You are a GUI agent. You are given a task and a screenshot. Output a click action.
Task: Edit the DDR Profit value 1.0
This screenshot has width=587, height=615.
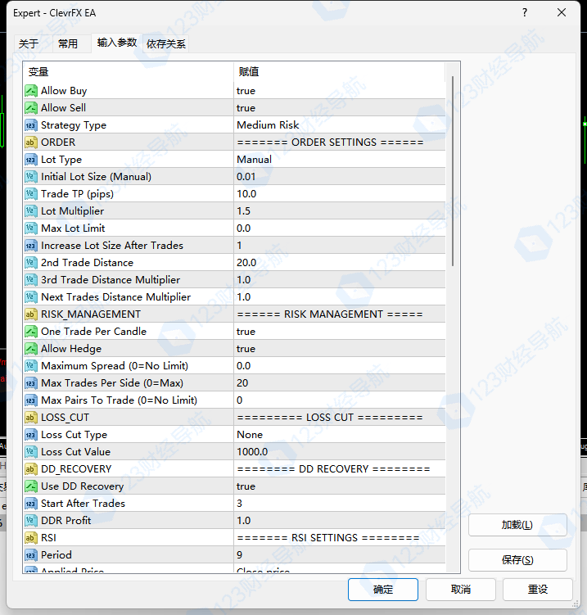[x=340, y=521]
